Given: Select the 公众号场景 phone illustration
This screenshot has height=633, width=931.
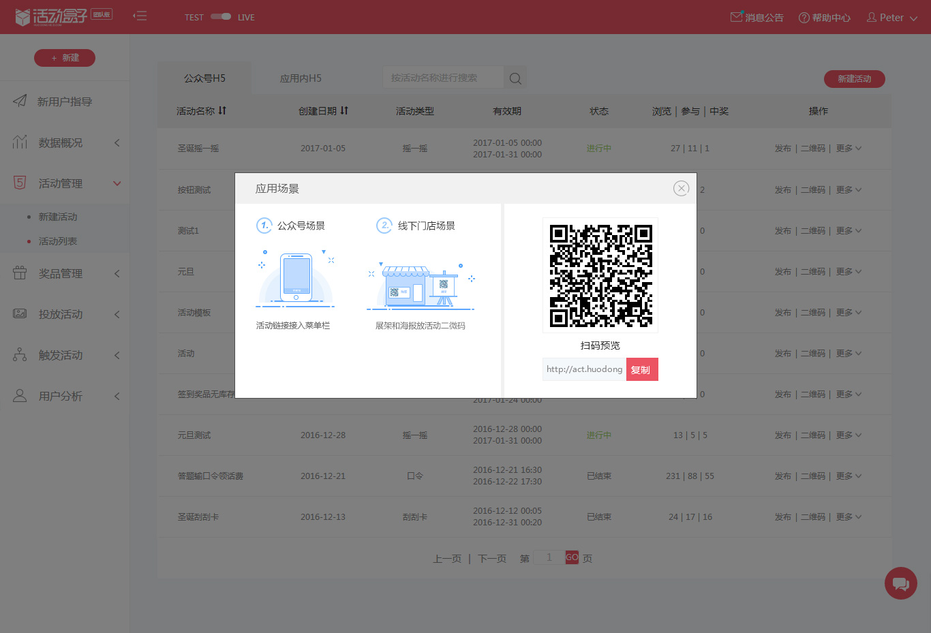Looking at the screenshot, I should click(296, 279).
